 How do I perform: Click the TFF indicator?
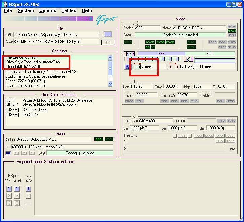[x=164, y=101]
